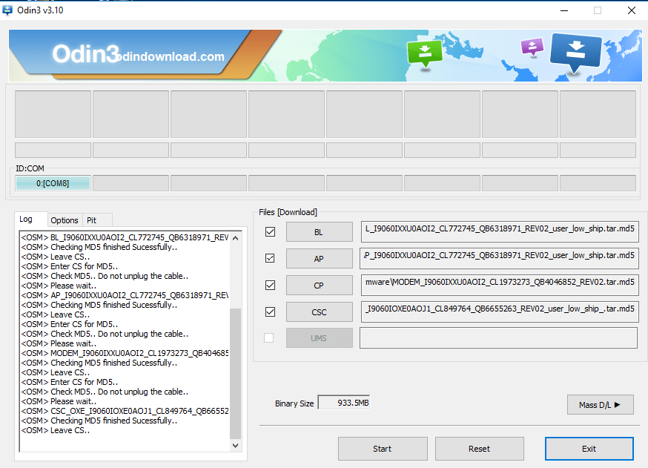Click the log panel scrollbar thumb
The height and width of the screenshot is (468, 648).
pyautogui.click(x=236, y=373)
